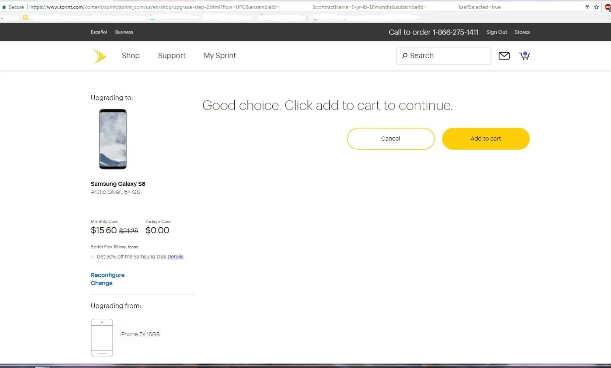Click the 'Monthly Cost' label

coord(104,222)
